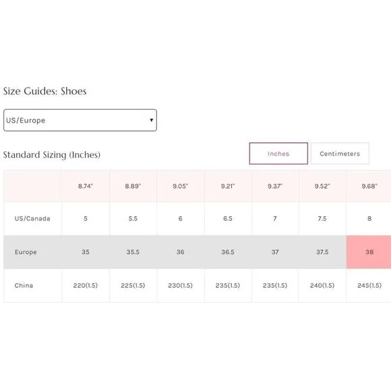Switch to the Inches unit toggle
391x391 pixels.
tap(278, 154)
